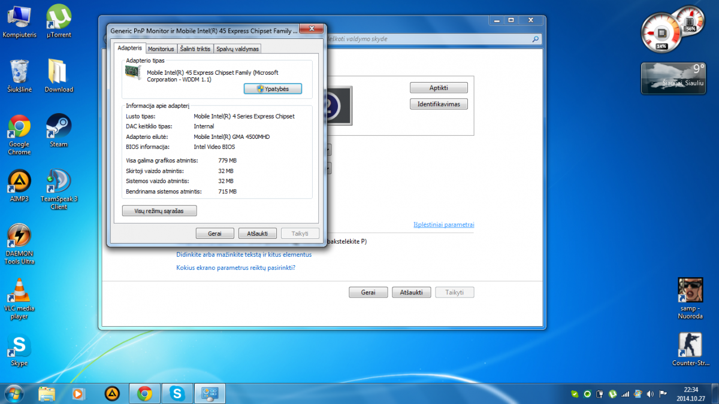Screen dimensions: 719x404
Task: Click the Visų režimų sąrašas button
Action: [x=159, y=211]
